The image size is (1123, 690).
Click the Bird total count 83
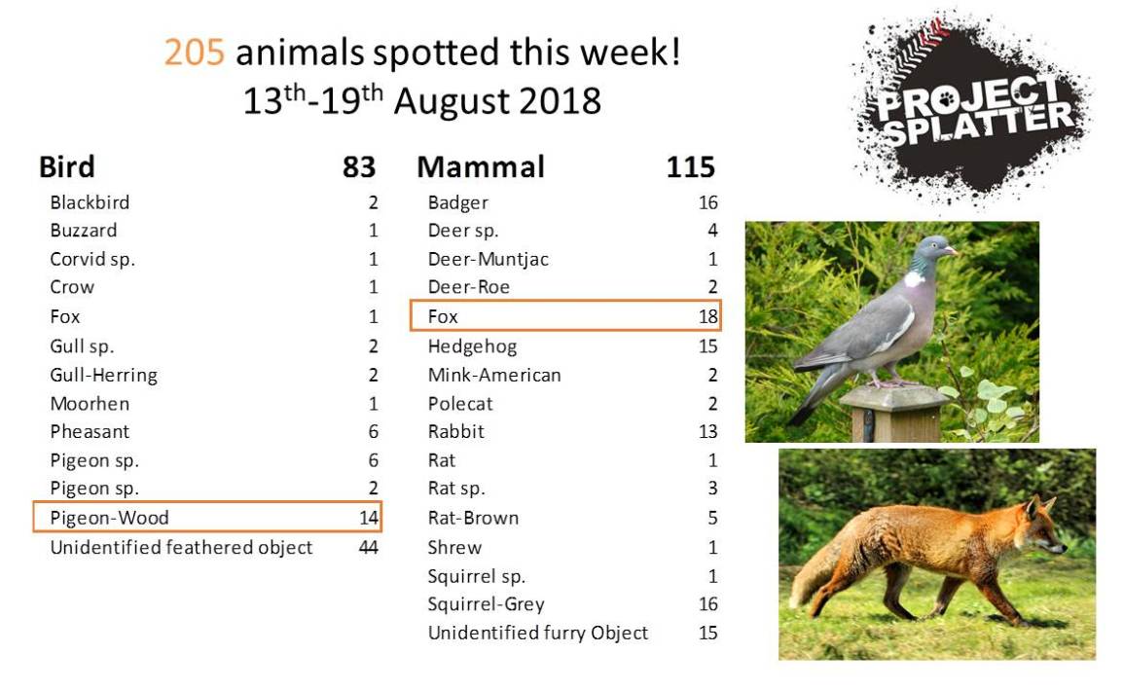pos(359,167)
